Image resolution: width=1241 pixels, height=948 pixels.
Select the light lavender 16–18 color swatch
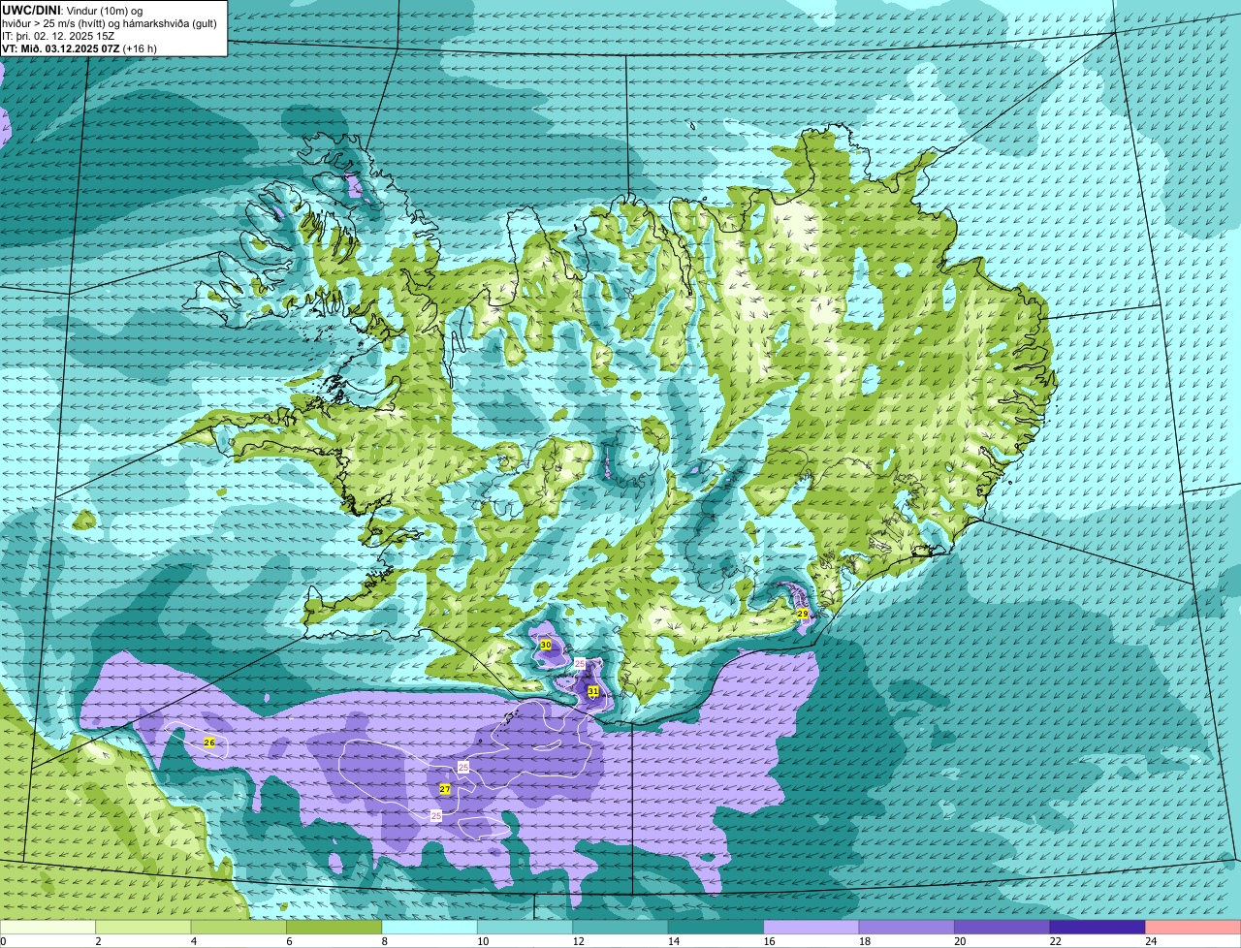point(812,928)
